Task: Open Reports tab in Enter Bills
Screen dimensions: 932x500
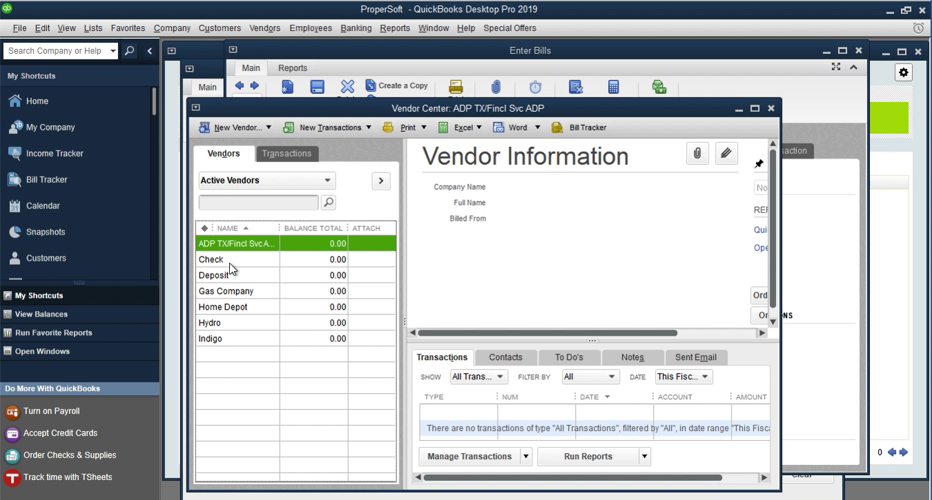Action: pos(293,68)
